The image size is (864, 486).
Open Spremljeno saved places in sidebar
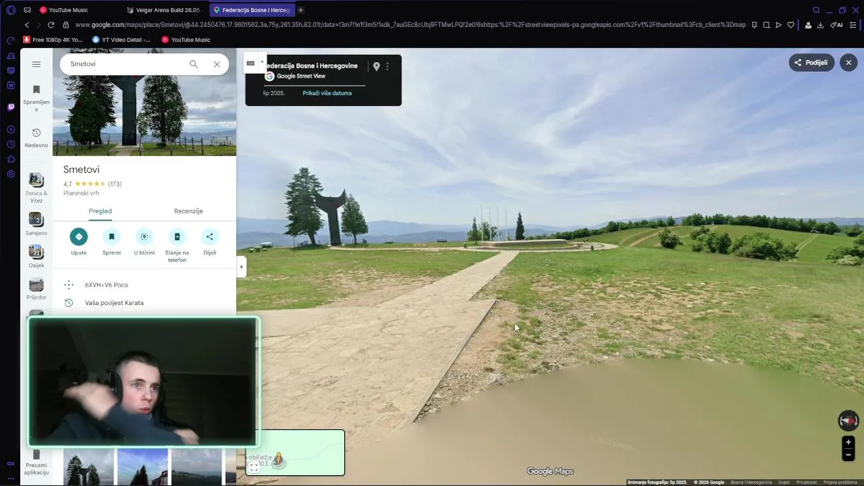(x=36, y=99)
